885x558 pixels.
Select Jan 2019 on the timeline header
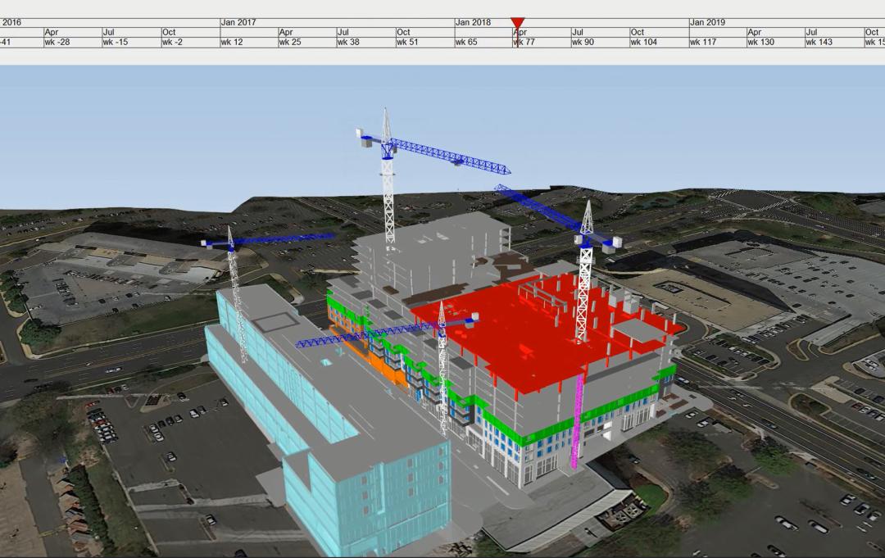click(x=707, y=22)
